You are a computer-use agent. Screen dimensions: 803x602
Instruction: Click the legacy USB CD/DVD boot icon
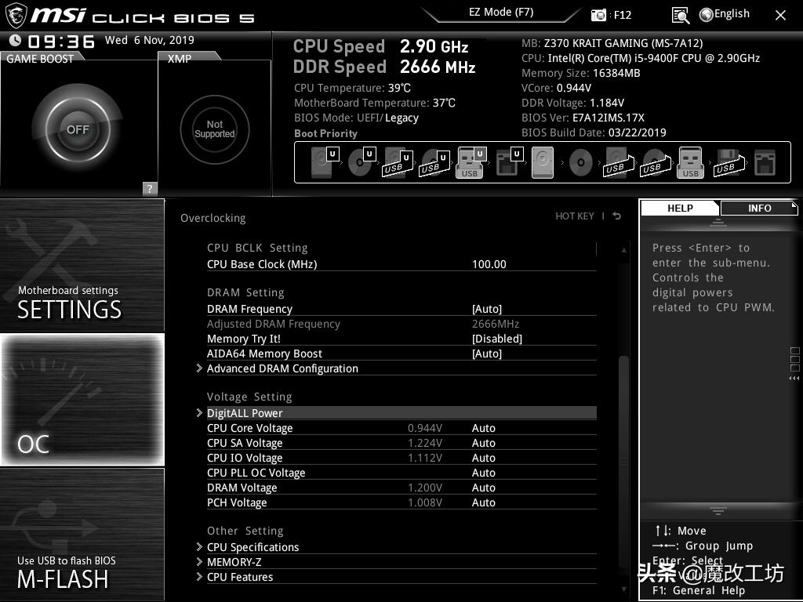pyautogui.click(x=656, y=162)
